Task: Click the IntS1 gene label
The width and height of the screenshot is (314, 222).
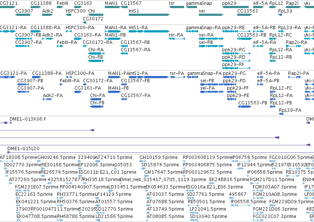Action: pos(134,11)
